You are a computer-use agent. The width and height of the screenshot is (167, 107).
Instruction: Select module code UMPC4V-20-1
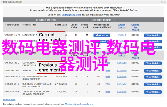click(12, 92)
